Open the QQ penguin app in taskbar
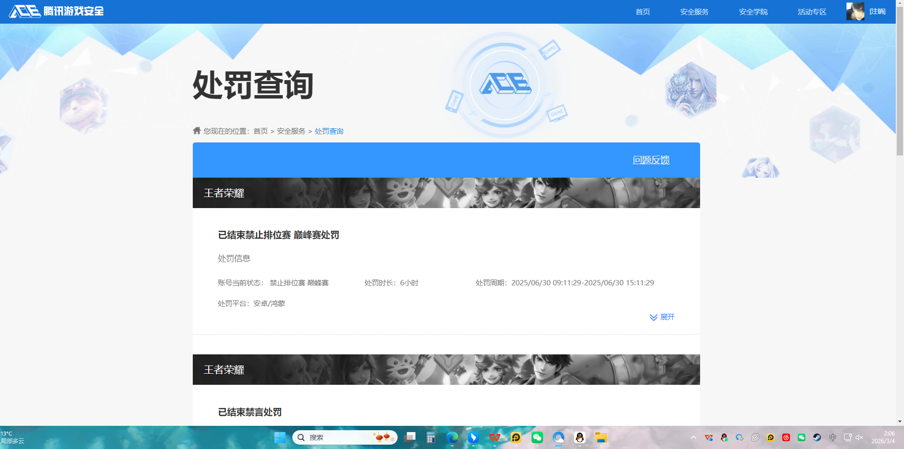This screenshot has width=904, height=449. [580, 437]
